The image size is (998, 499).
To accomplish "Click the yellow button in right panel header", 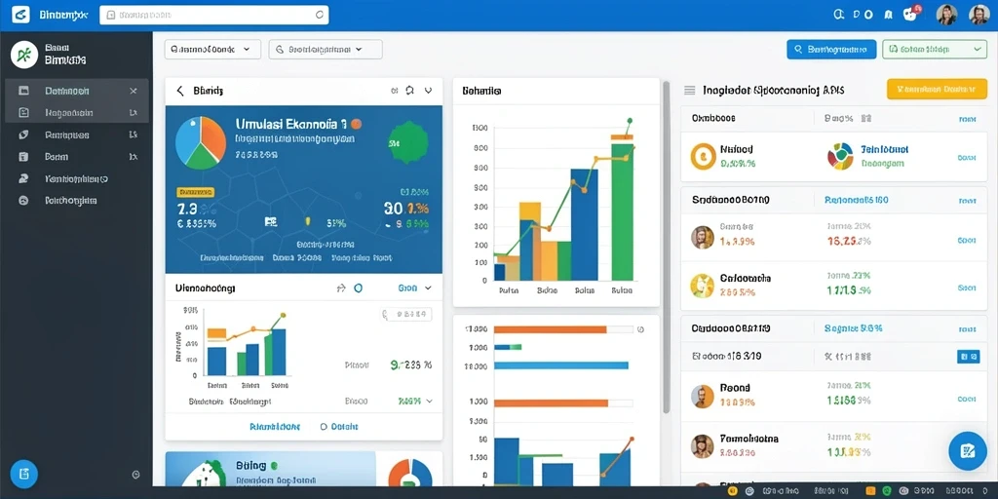I will point(937,90).
